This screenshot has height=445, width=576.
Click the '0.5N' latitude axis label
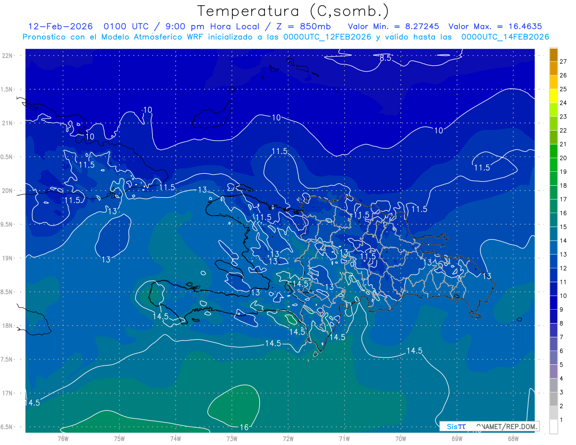(7, 157)
